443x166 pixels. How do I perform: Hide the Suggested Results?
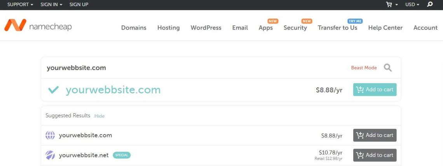coord(99,116)
